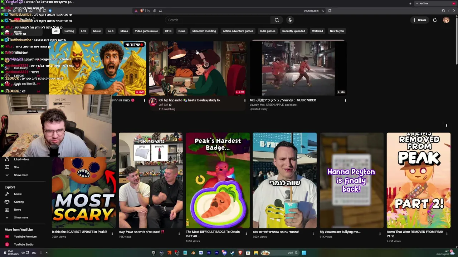The image size is (458, 257).
Task: Select the Recently uploaded chip
Action: coord(293,31)
